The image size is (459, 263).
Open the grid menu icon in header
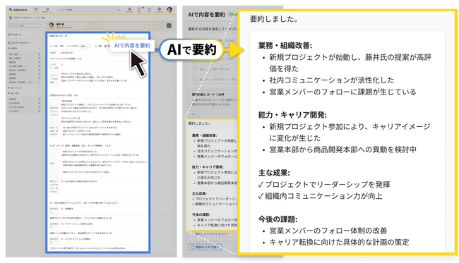pyautogui.click(x=36, y=10)
